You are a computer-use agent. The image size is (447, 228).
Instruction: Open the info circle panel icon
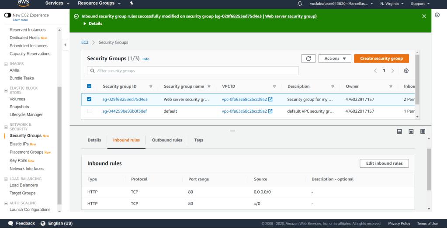click(x=437, y=15)
